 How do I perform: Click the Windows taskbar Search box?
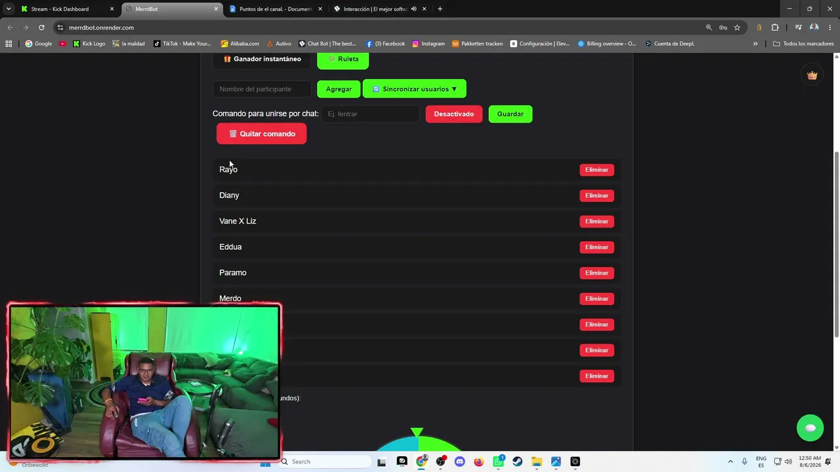(325, 462)
